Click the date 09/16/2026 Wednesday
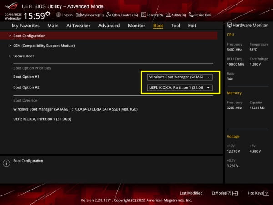 [x=13, y=16]
